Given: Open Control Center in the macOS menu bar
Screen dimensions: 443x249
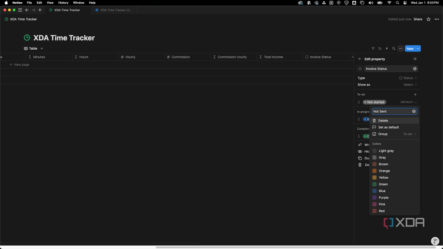Looking at the screenshot, I should (x=405, y=3).
